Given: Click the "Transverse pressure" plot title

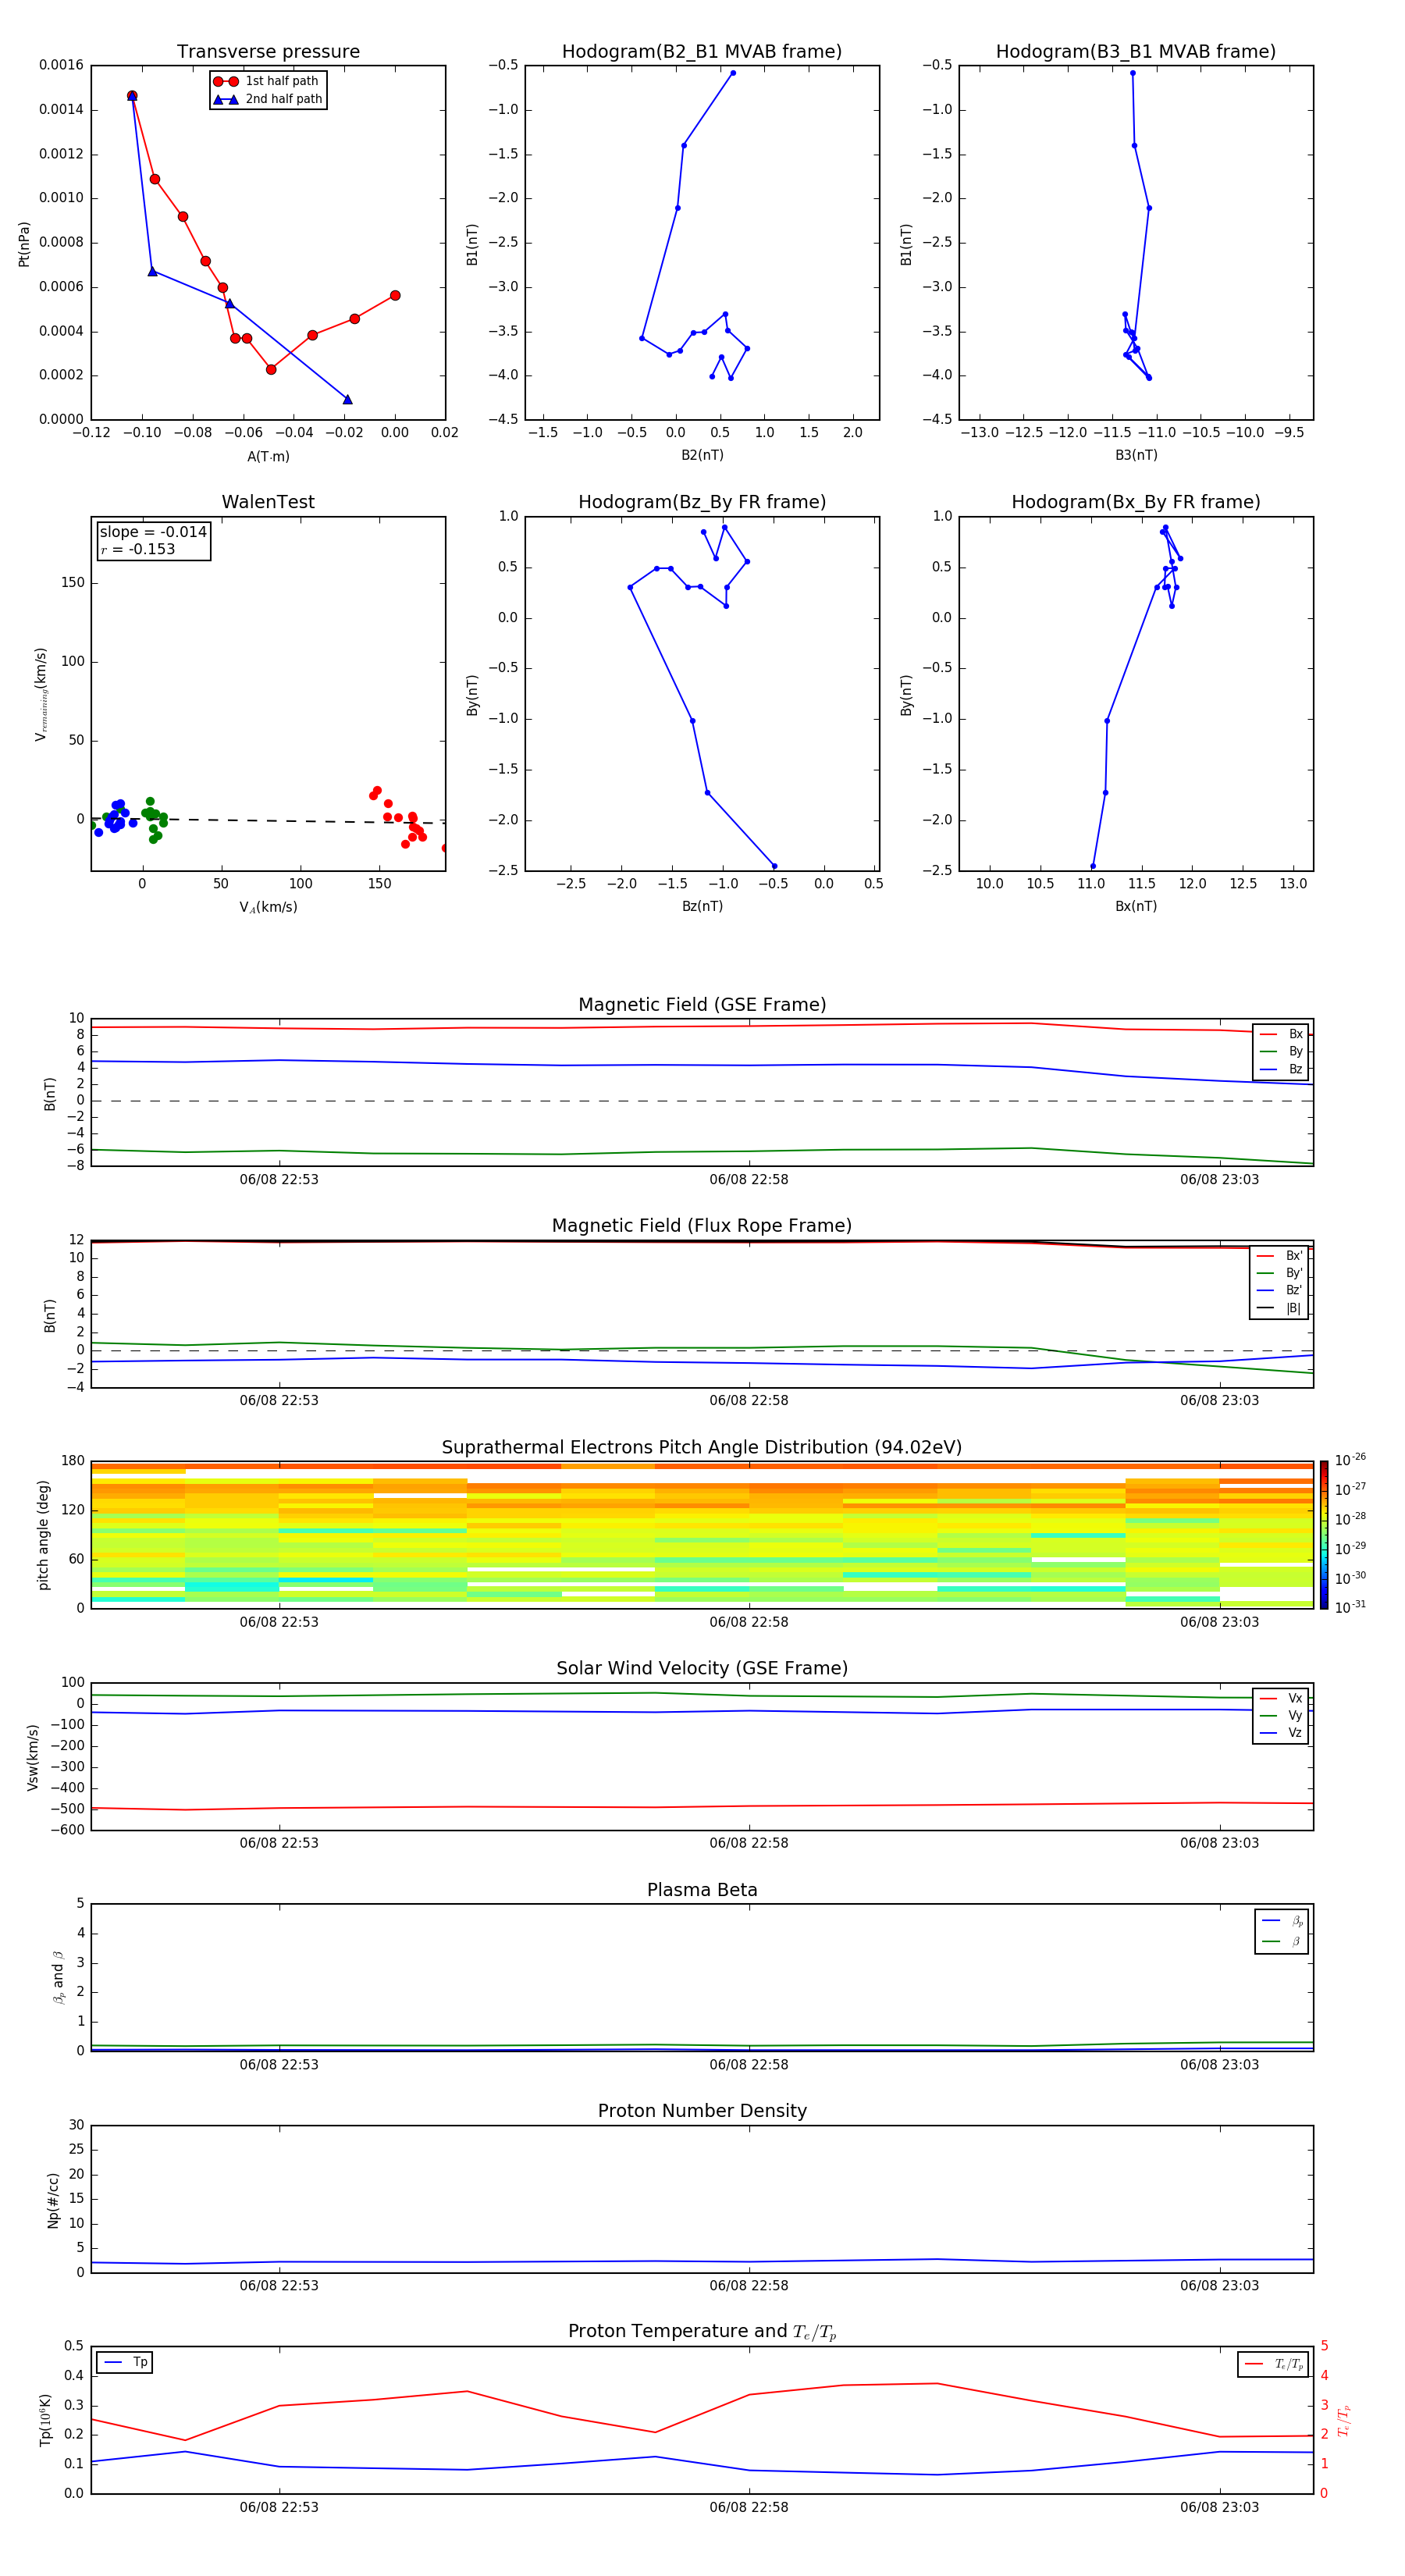Looking at the screenshot, I should (x=268, y=52).
